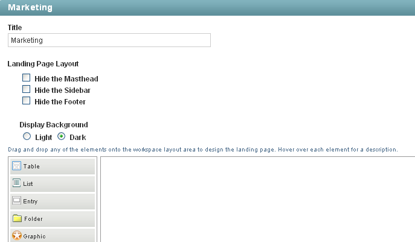This screenshot has width=415, height=242.
Task: Check the Hide the Footer option
Action: (x=26, y=101)
